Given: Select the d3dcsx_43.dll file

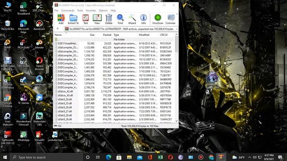Looking at the screenshot, I should pos(113,95).
